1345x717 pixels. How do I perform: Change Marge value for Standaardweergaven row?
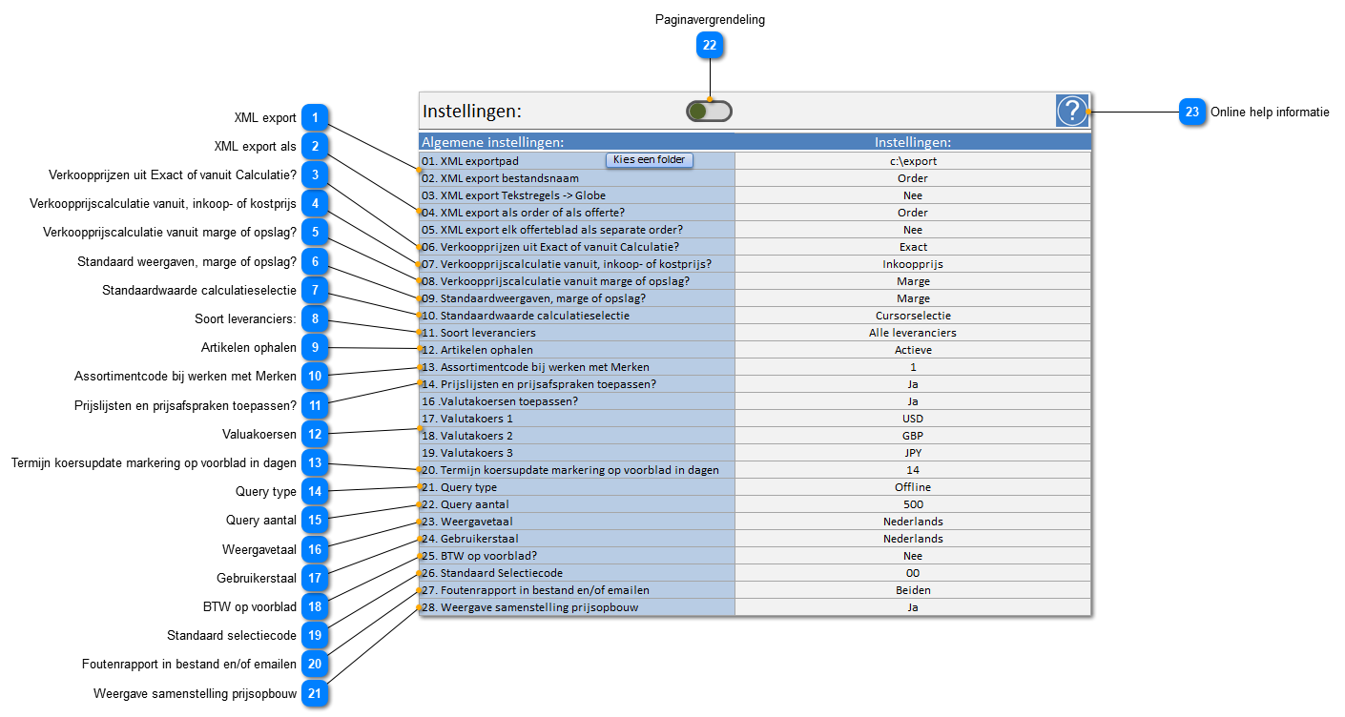(x=913, y=298)
